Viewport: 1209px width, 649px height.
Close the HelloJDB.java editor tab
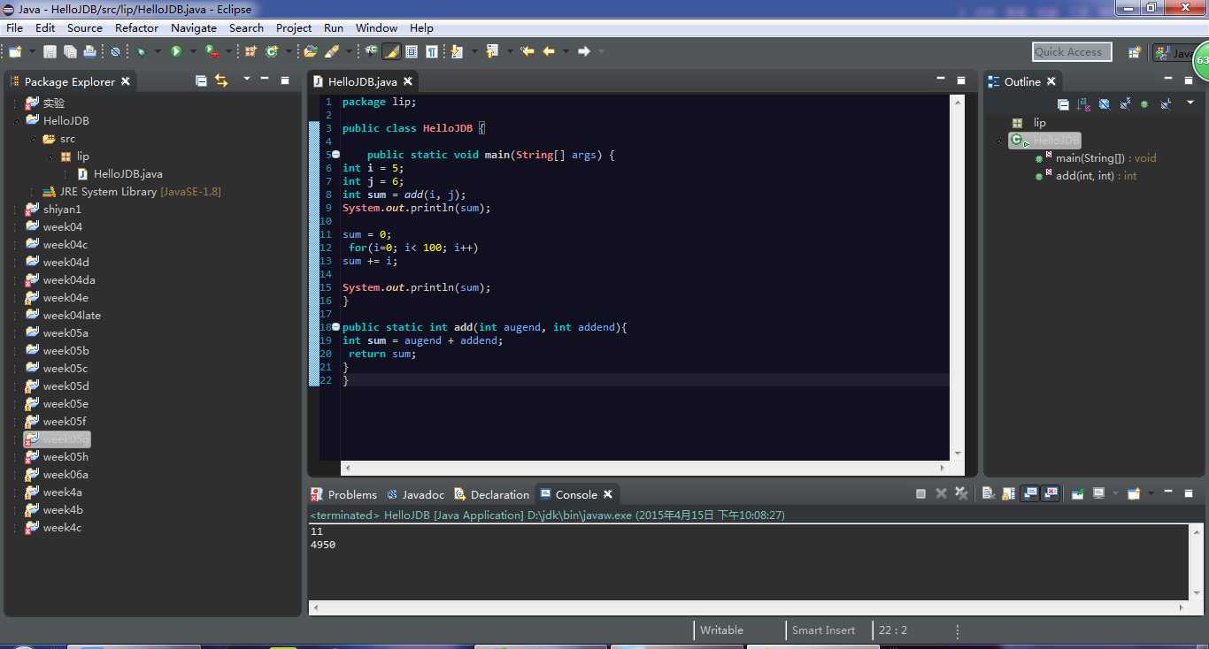point(407,81)
